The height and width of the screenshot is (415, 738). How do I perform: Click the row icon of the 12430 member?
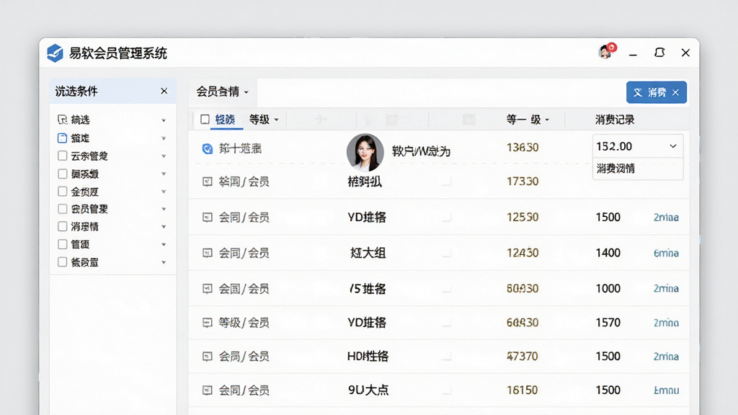[x=207, y=253]
